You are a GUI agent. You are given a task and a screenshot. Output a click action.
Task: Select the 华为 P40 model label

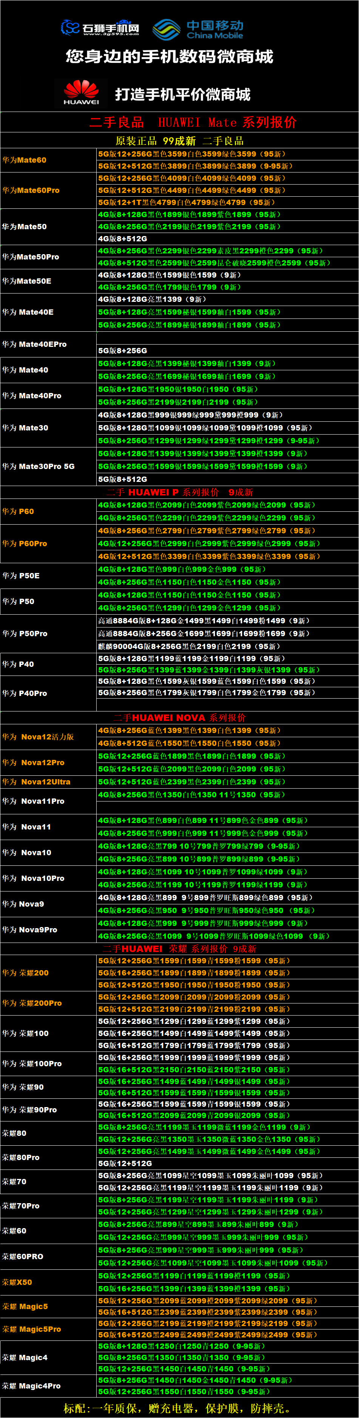pos(18,665)
